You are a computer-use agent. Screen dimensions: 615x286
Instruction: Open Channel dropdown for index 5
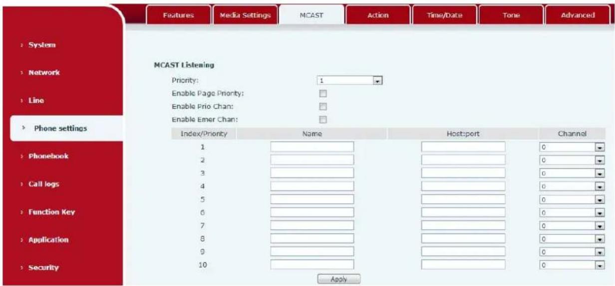pyautogui.click(x=572, y=199)
